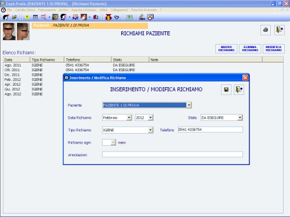Open the Collegamenti menu
This screenshot has width=290, height=217.
(x=119, y=10)
